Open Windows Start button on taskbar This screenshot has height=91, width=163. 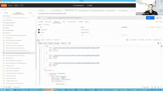coord(2,90)
